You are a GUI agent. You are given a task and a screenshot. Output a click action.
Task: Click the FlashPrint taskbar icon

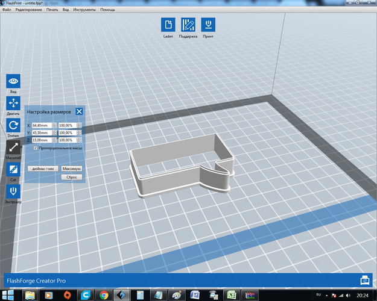(122, 295)
